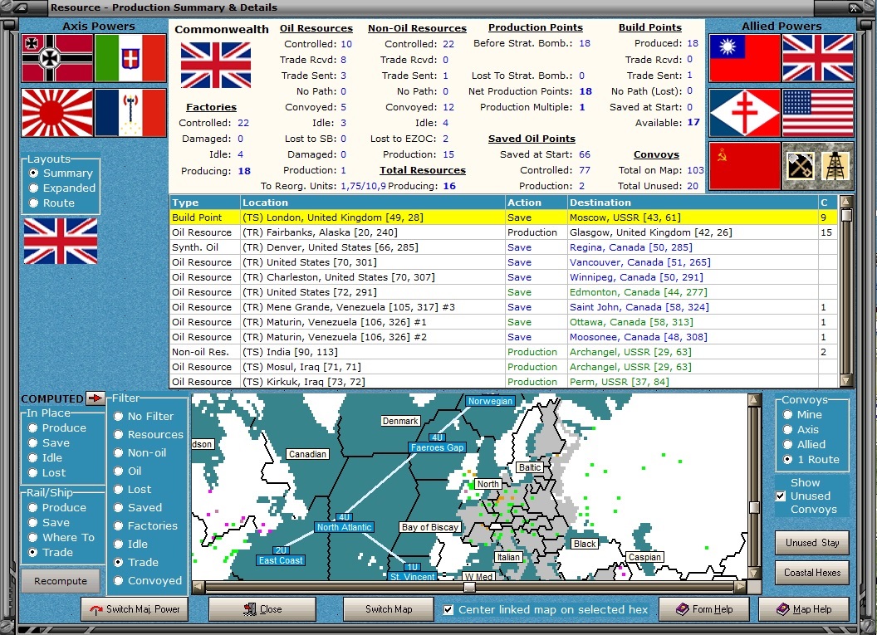Select the No Filter option
This screenshot has width=877, height=635.
[x=144, y=416]
